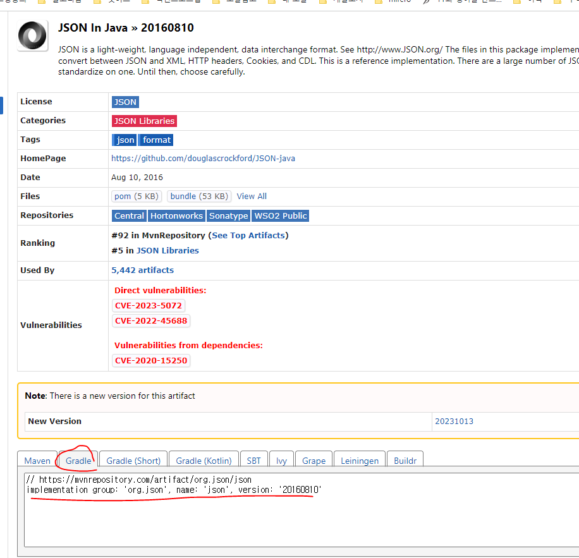This screenshot has height=558, width=579.
Task: Open the Central repository badge
Action: (x=129, y=216)
